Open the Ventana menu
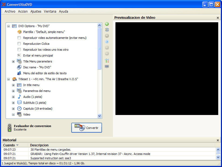The image size is (222, 167). click(50, 12)
